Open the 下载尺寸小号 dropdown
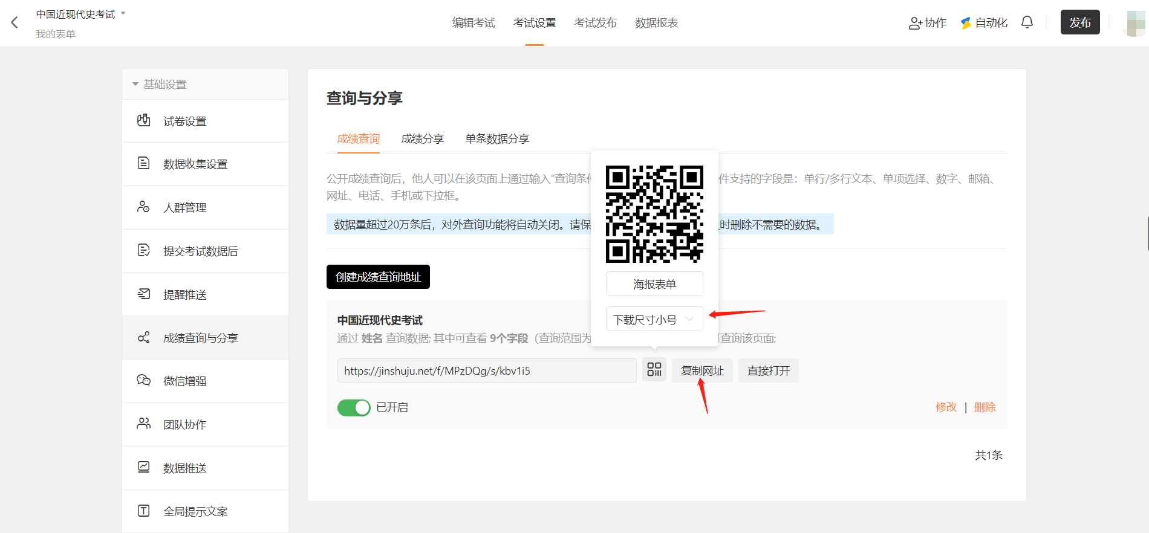 [x=654, y=319]
